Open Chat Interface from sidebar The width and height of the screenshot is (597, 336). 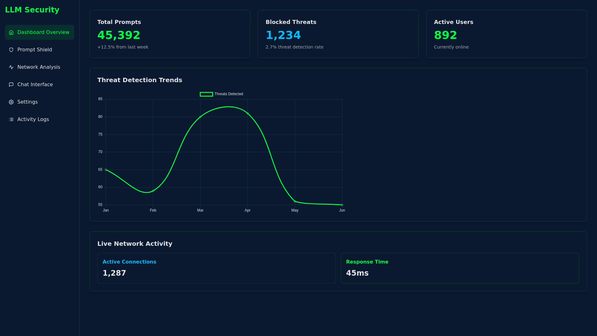(35, 85)
